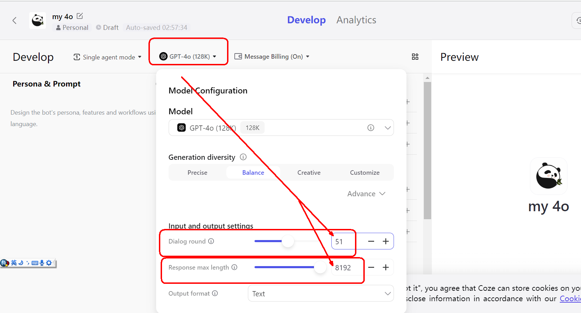
Task: Click the Dialog round slider handle
Action: 288,241
